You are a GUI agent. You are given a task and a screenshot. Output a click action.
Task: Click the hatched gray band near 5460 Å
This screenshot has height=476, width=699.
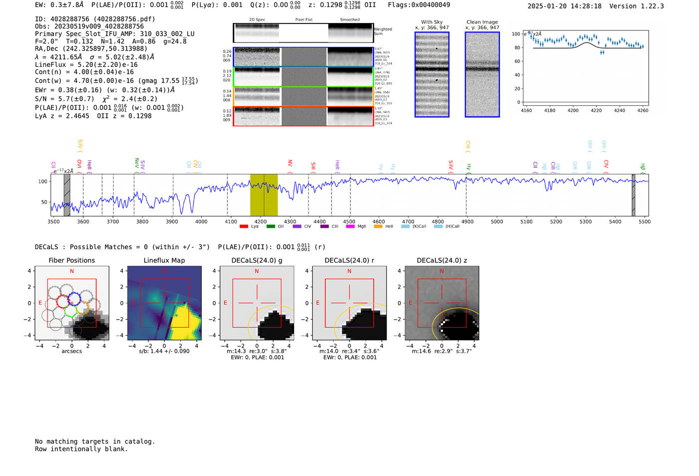click(x=634, y=195)
